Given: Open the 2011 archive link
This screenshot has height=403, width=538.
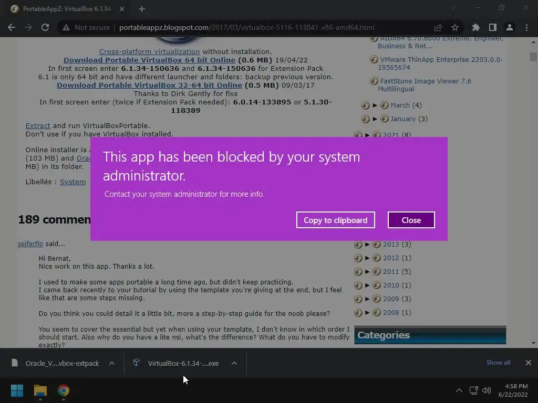Looking at the screenshot, I should [391, 272].
